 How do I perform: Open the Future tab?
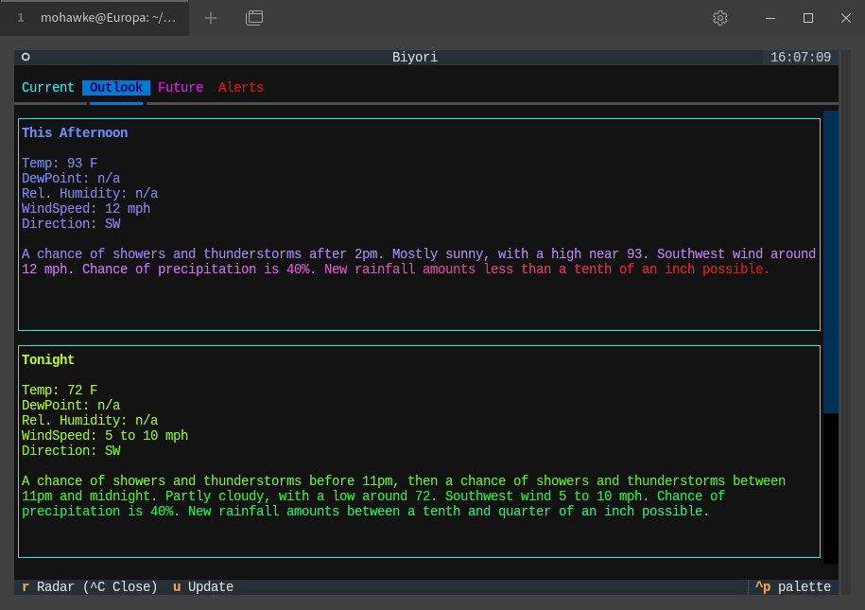point(181,88)
